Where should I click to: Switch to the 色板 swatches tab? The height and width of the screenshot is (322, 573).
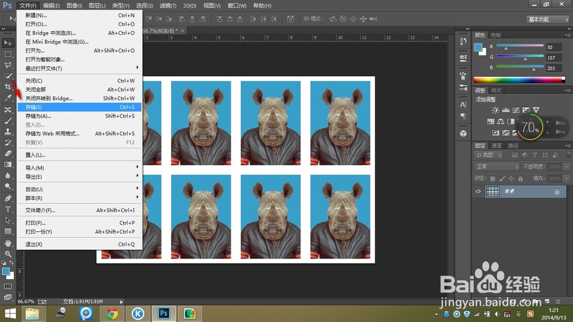(x=496, y=35)
